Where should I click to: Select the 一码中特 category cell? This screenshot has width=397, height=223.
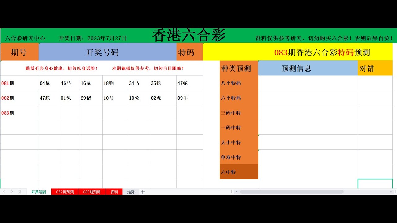239,128
